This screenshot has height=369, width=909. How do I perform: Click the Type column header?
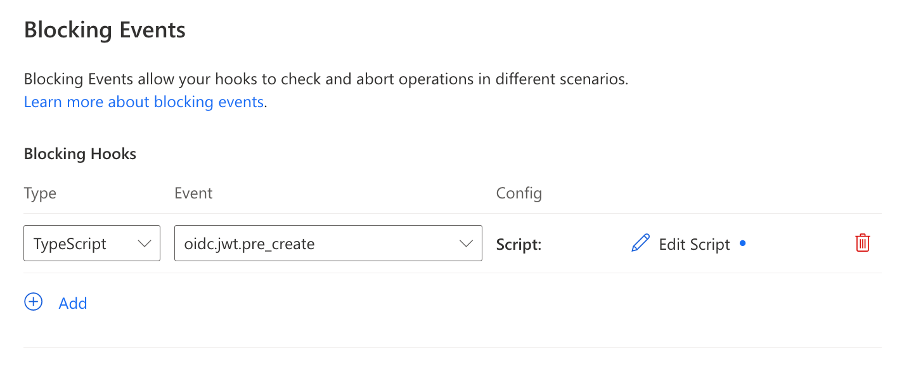pyautogui.click(x=40, y=193)
